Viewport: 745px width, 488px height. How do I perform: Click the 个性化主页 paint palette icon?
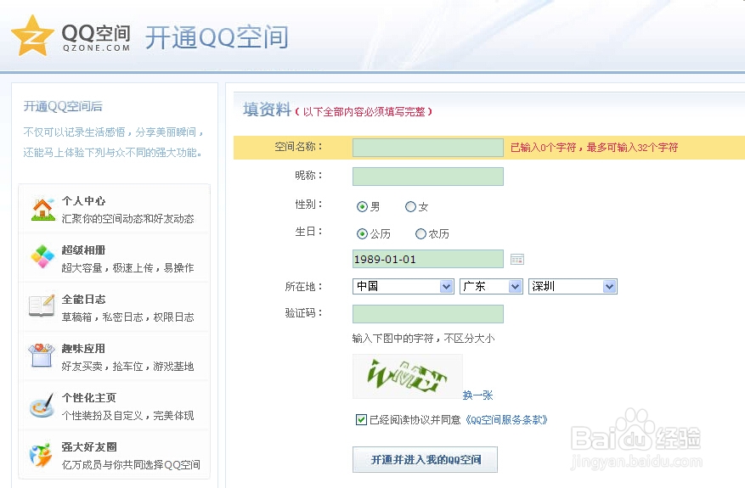click(x=42, y=405)
